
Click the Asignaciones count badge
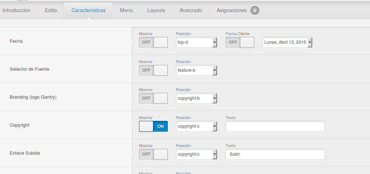point(255,10)
